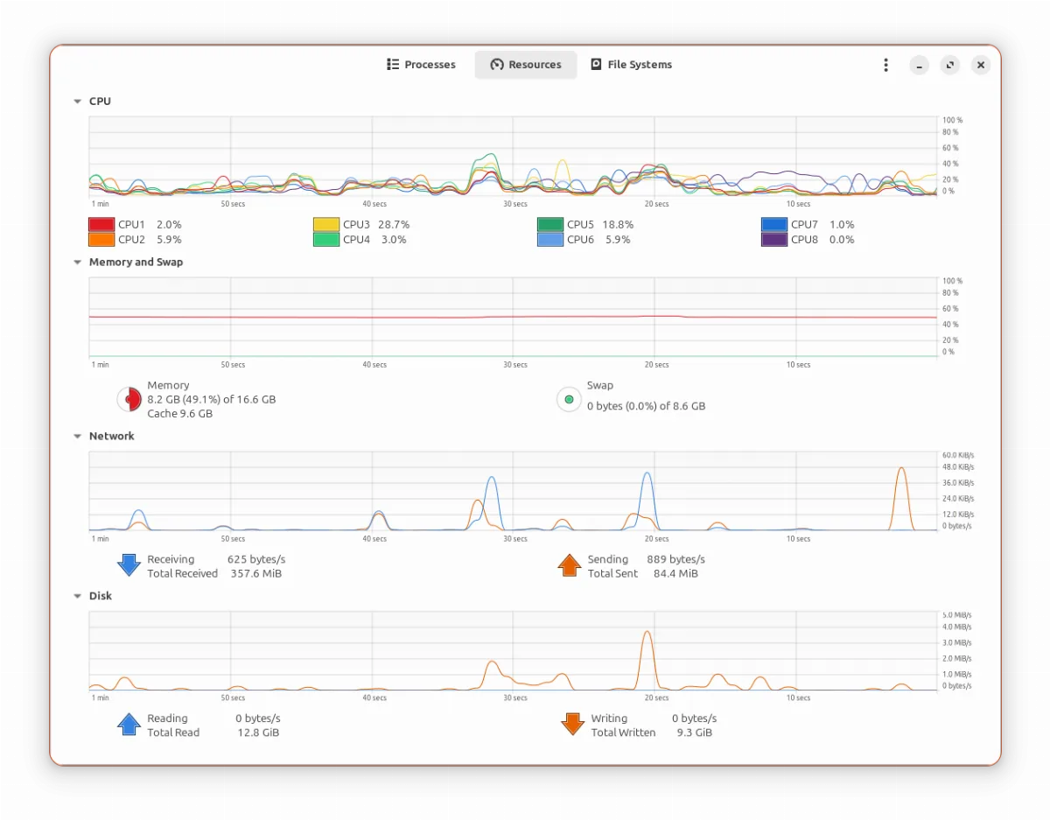Screen dimensions: 1050x820
Task: Click the orange Writing disk arrow
Action: (x=573, y=725)
